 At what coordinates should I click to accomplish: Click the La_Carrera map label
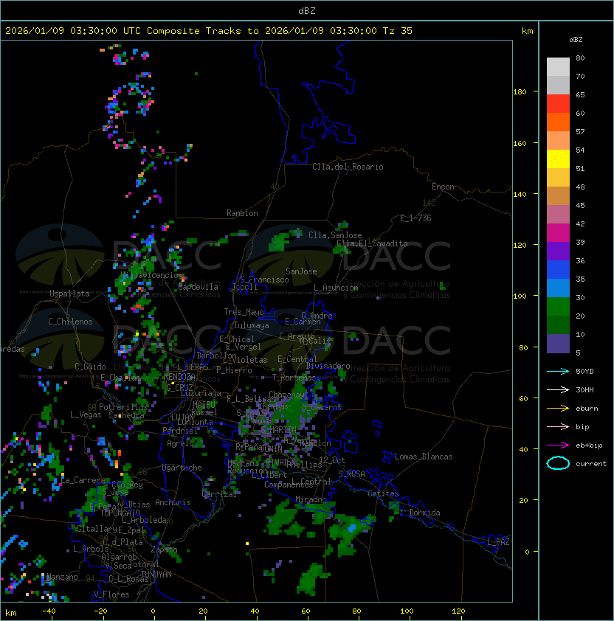(x=83, y=480)
